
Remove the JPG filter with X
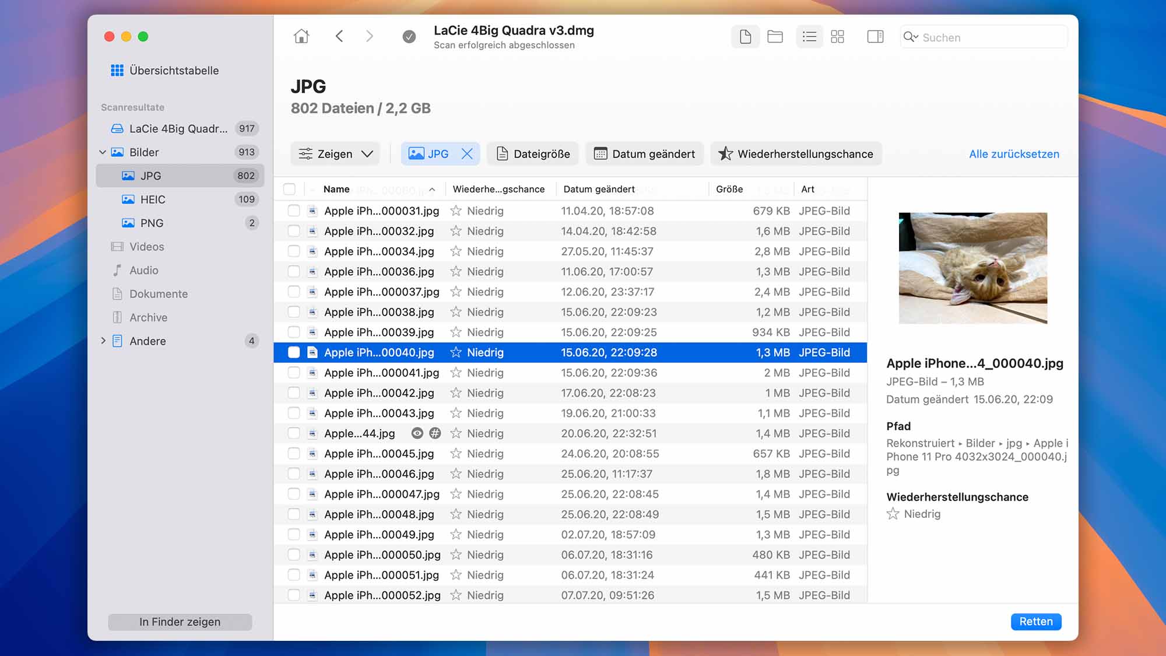point(467,153)
